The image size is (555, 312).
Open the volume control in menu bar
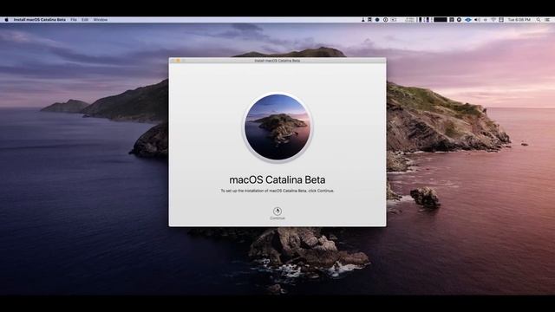477,20
